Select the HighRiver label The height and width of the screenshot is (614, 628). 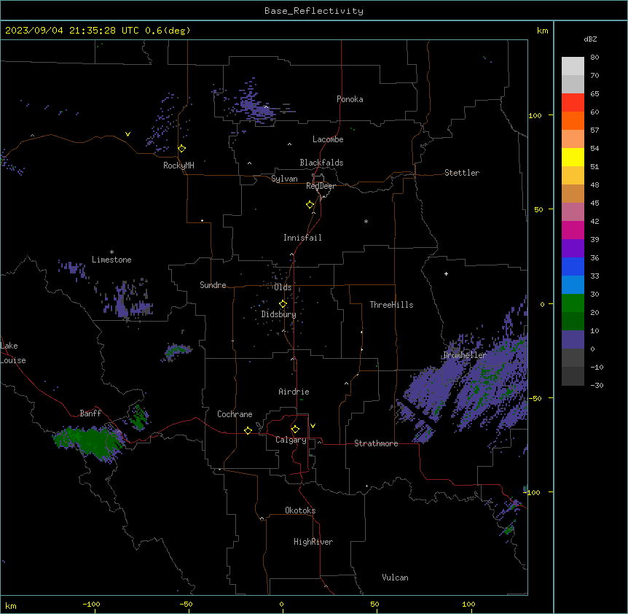tap(313, 542)
